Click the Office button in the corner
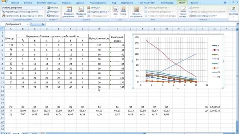 point(4,1)
